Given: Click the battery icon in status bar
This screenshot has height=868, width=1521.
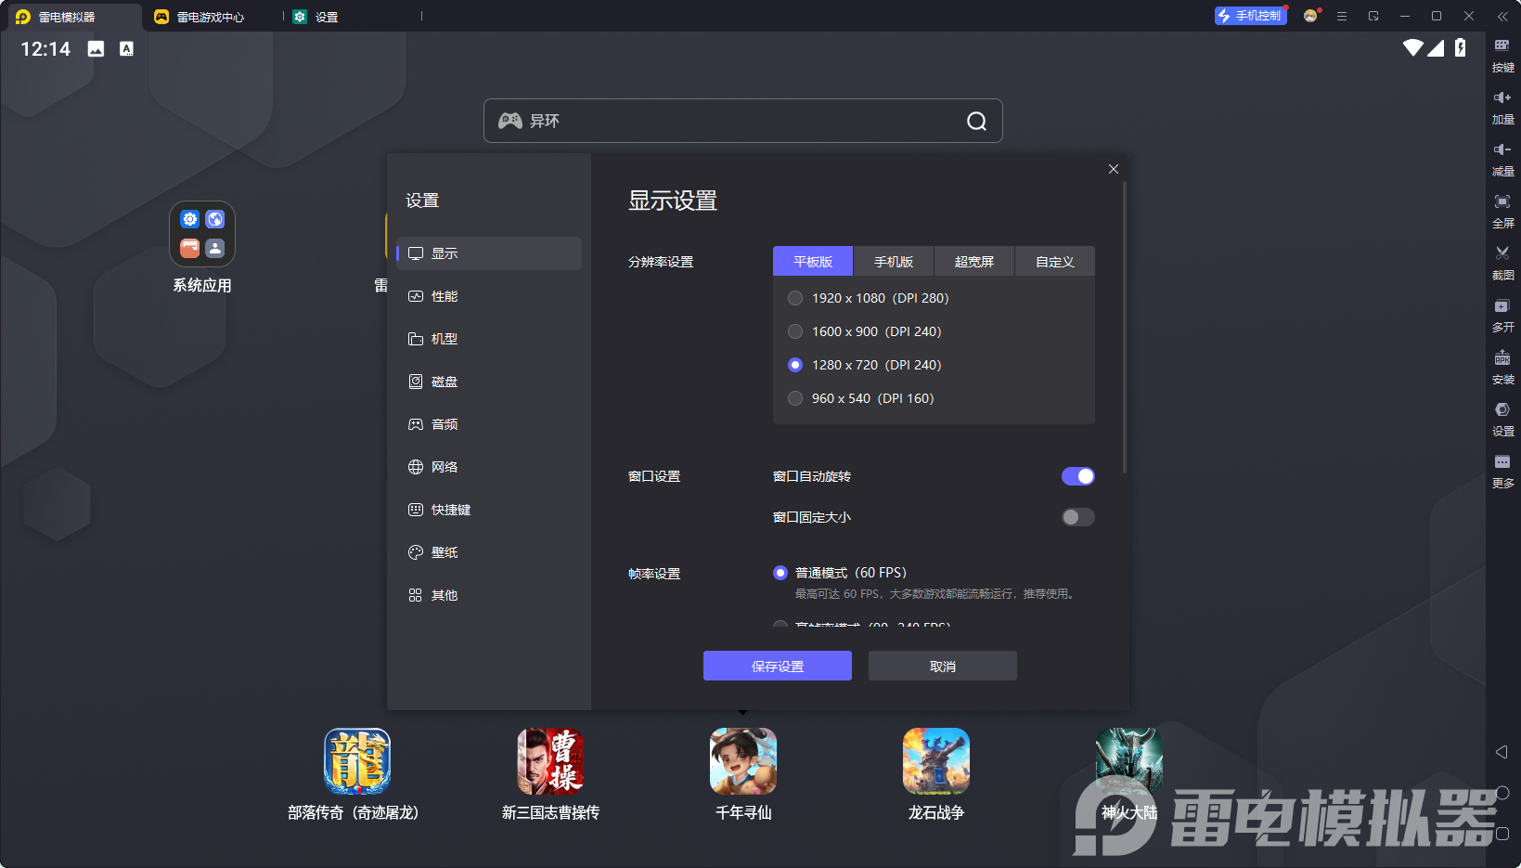Looking at the screenshot, I should tap(1461, 47).
